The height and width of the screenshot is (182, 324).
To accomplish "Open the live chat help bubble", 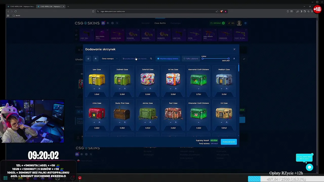I will [309, 167].
